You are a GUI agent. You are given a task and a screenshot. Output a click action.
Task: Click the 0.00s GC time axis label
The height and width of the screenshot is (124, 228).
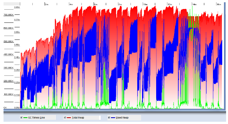pyautogui.click(x=17, y=108)
